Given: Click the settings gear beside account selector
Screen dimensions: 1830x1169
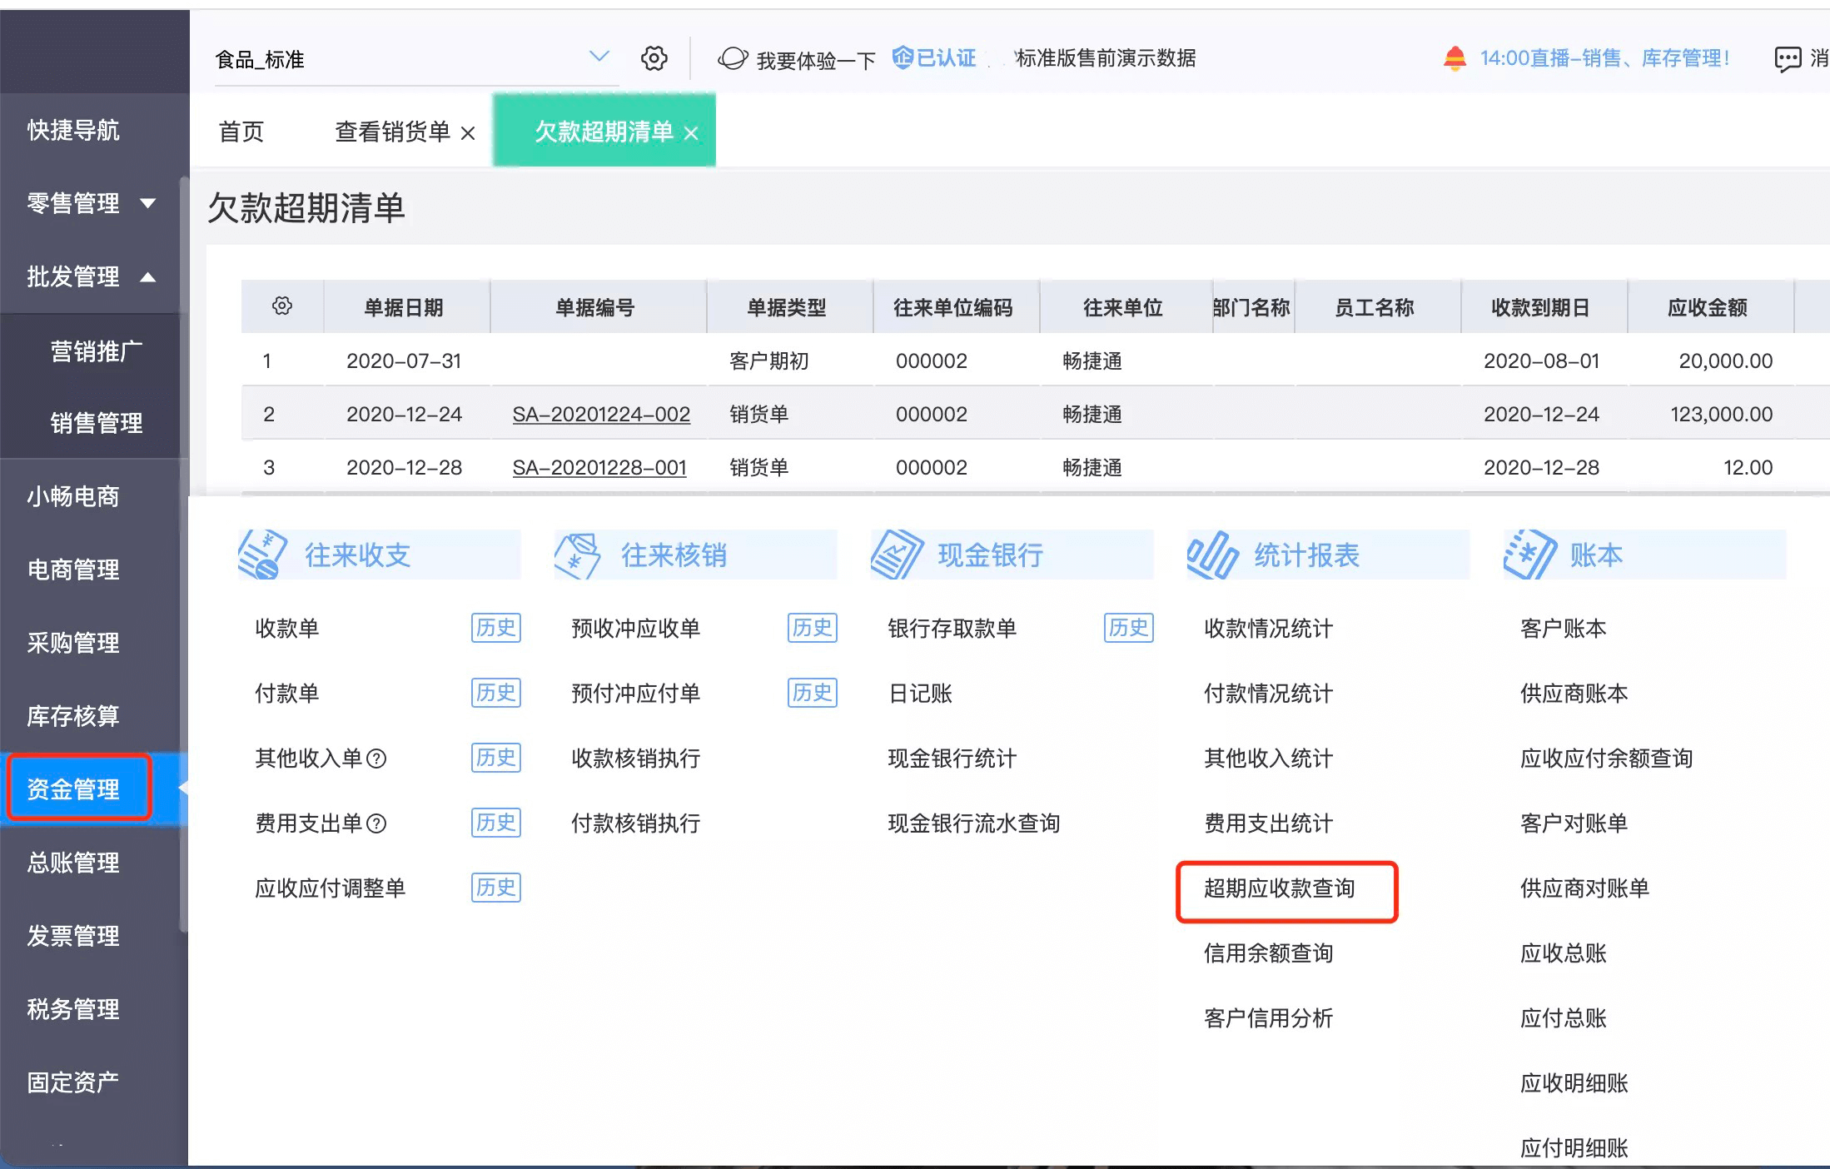Looking at the screenshot, I should click(654, 58).
